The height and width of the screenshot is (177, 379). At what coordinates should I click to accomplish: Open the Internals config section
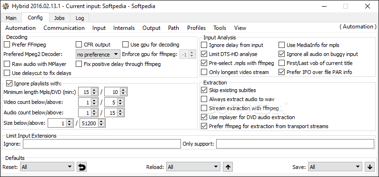tap(124, 28)
